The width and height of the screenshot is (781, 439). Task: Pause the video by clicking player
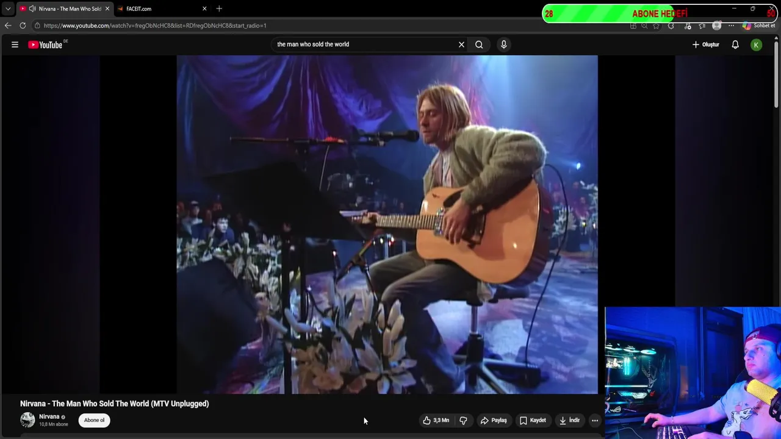click(x=387, y=224)
